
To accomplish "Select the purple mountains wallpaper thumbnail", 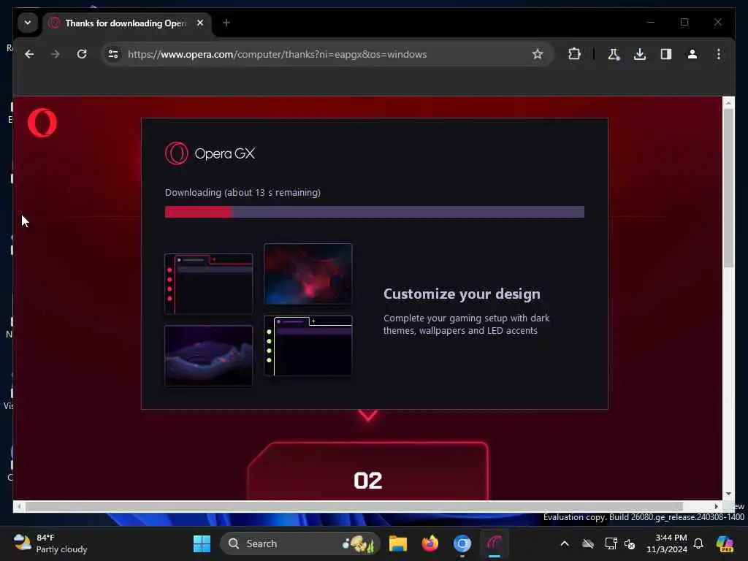I will pos(208,356).
